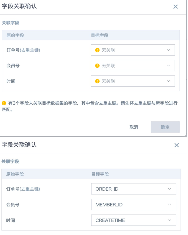This screenshot has height=235, width=188.
Task: Click 原始字段 column header above ORDER_ID row
Action: 15,174
